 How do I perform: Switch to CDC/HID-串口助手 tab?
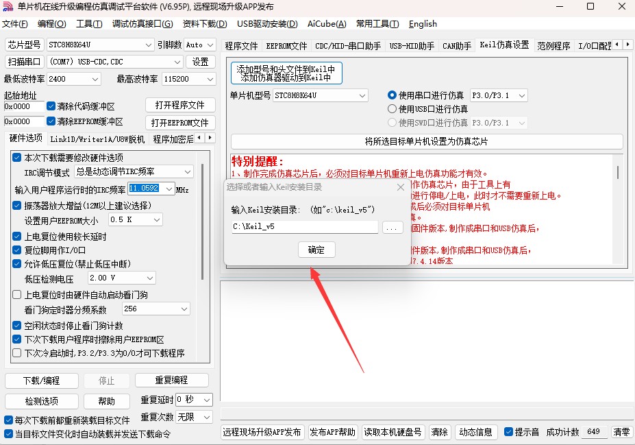pos(348,46)
